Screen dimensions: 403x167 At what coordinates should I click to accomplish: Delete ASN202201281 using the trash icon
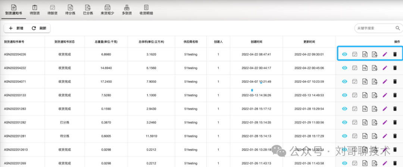click(395, 136)
